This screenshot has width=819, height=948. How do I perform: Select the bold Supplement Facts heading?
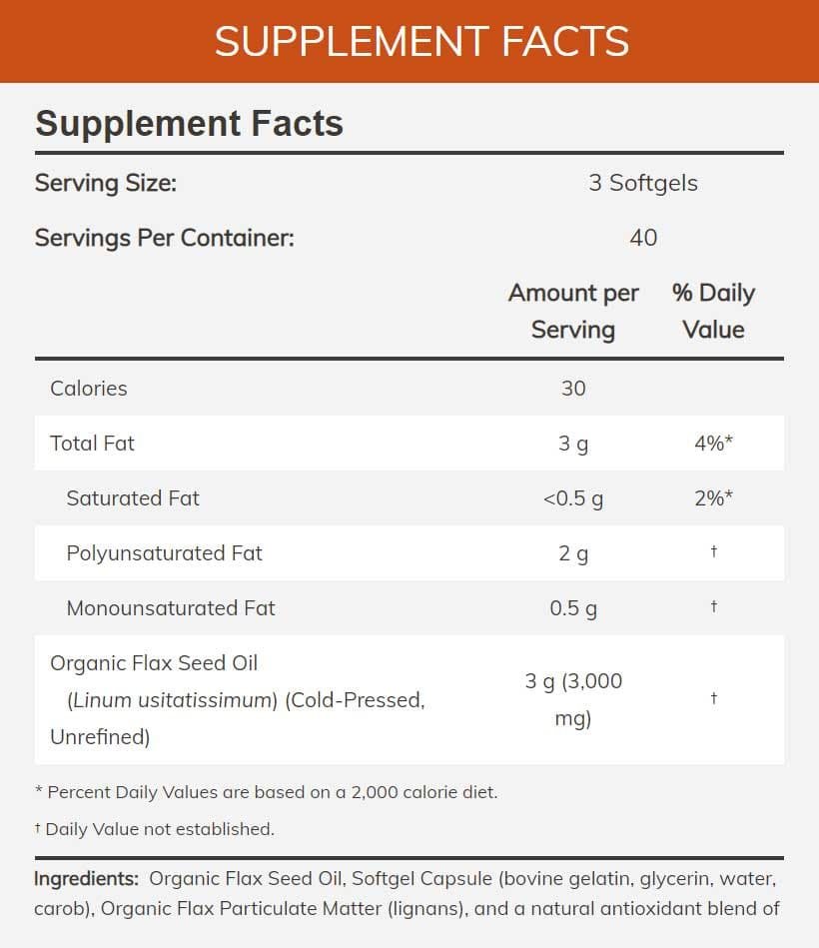(x=189, y=123)
